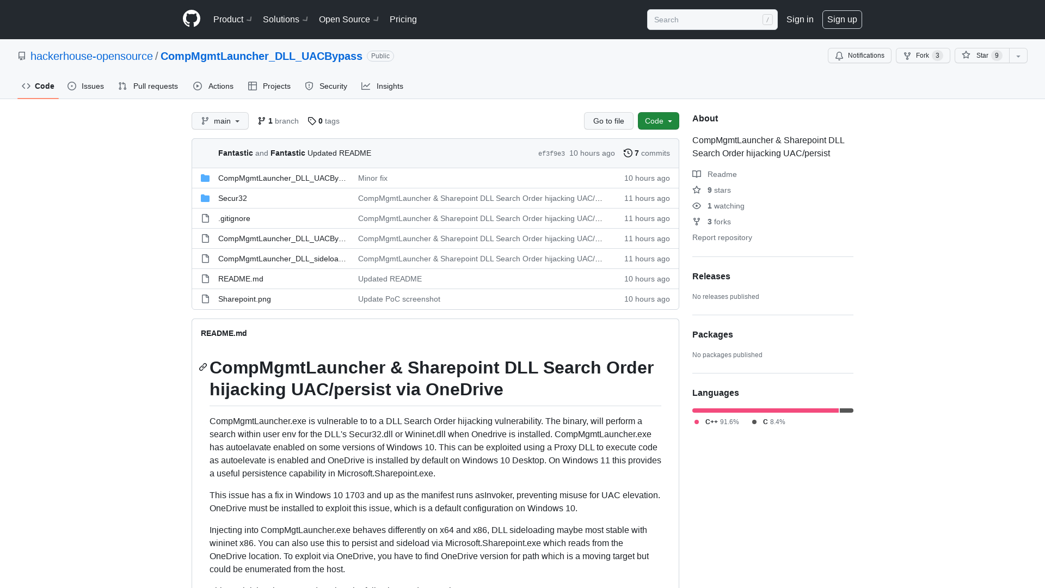The width and height of the screenshot is (1045, 588).
Task: Open the GitHub home logo
Action: [x=192, y=19]
